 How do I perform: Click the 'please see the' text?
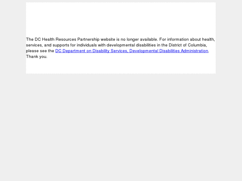40,51
